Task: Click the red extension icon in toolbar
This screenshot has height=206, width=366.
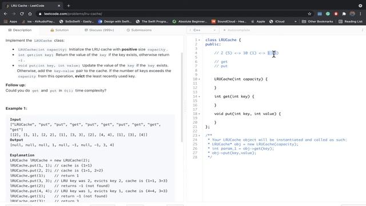Action: (x=336, y=14)
